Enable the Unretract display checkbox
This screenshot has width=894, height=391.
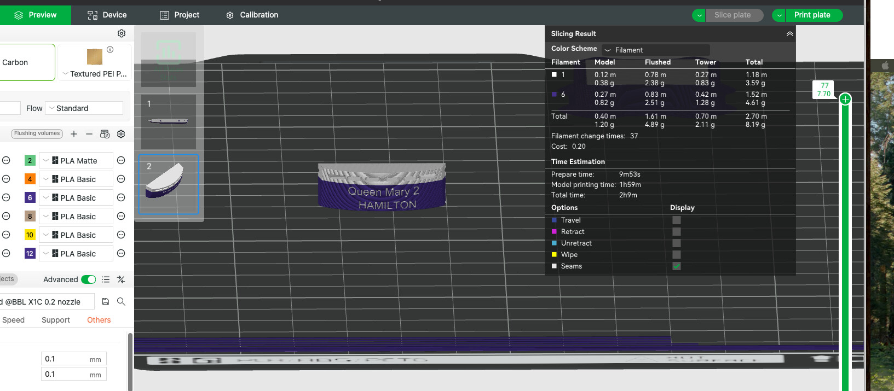click(x=677, y=243)
